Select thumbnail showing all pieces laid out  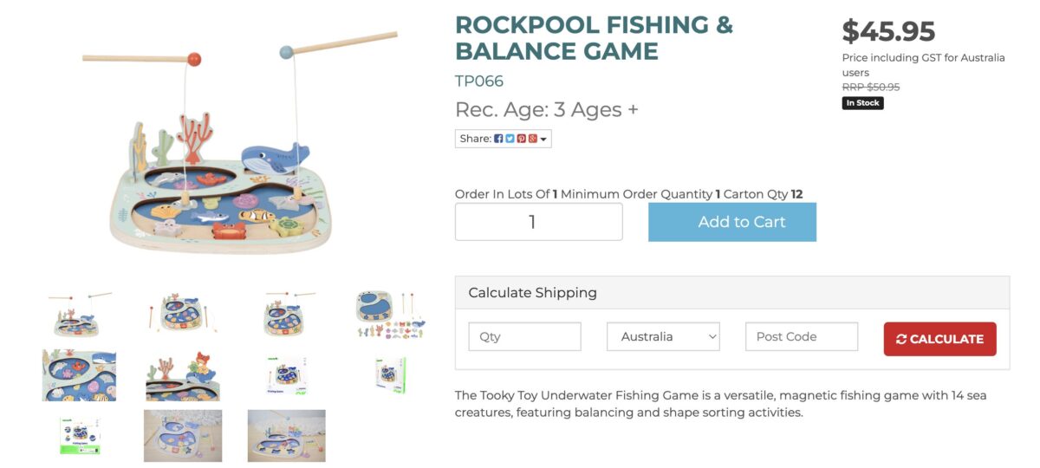[390, 314]
